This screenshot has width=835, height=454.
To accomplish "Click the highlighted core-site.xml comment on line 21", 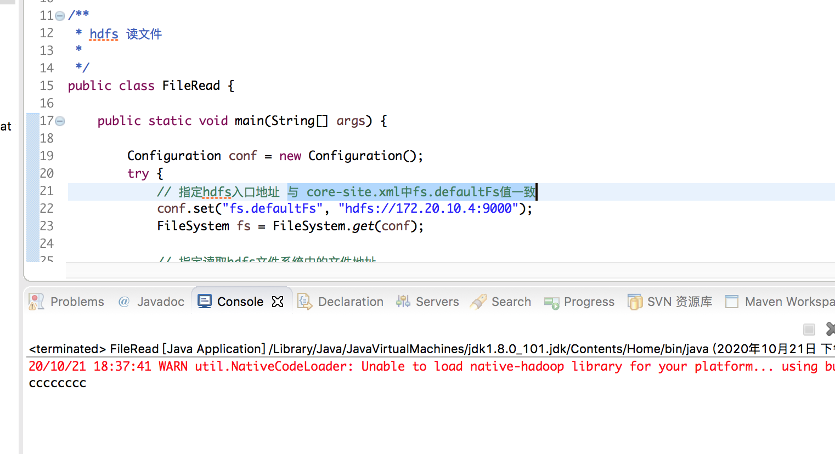I will [411, 192].
